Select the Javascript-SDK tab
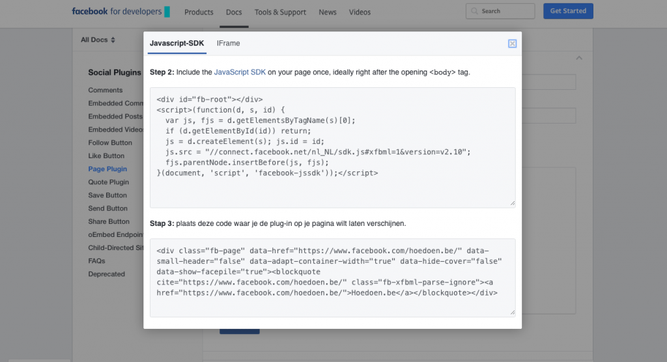The width and height of the screenshot is (667, 362). [177, 44]
